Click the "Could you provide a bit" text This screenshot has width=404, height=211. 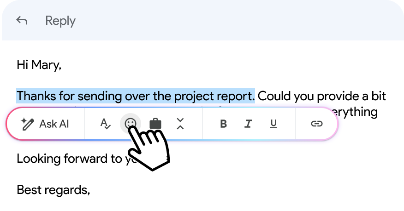(x=321, y=97)
